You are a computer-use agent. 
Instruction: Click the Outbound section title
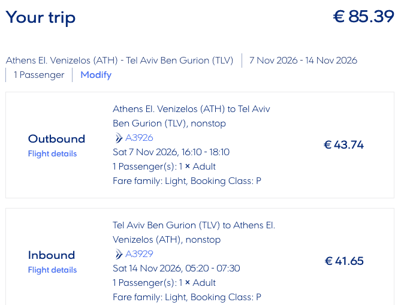pyautogui.click(x=56, y=138)
